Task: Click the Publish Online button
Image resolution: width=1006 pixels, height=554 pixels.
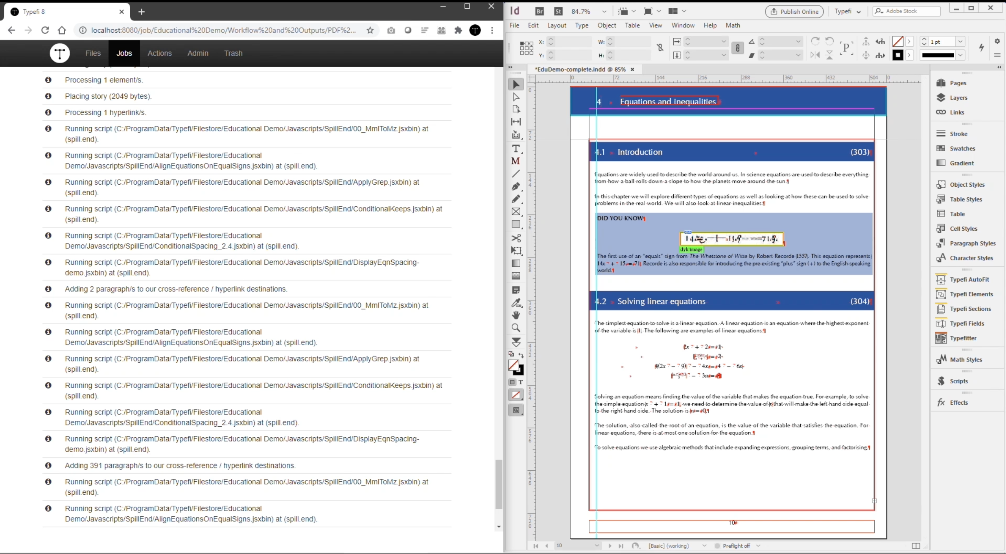Action: (x=794, y=11)
